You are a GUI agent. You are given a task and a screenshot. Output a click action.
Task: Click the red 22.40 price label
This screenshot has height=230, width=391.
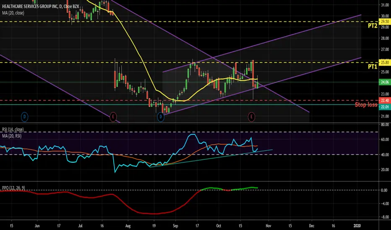pyautogui.click(x=385, y=100)
